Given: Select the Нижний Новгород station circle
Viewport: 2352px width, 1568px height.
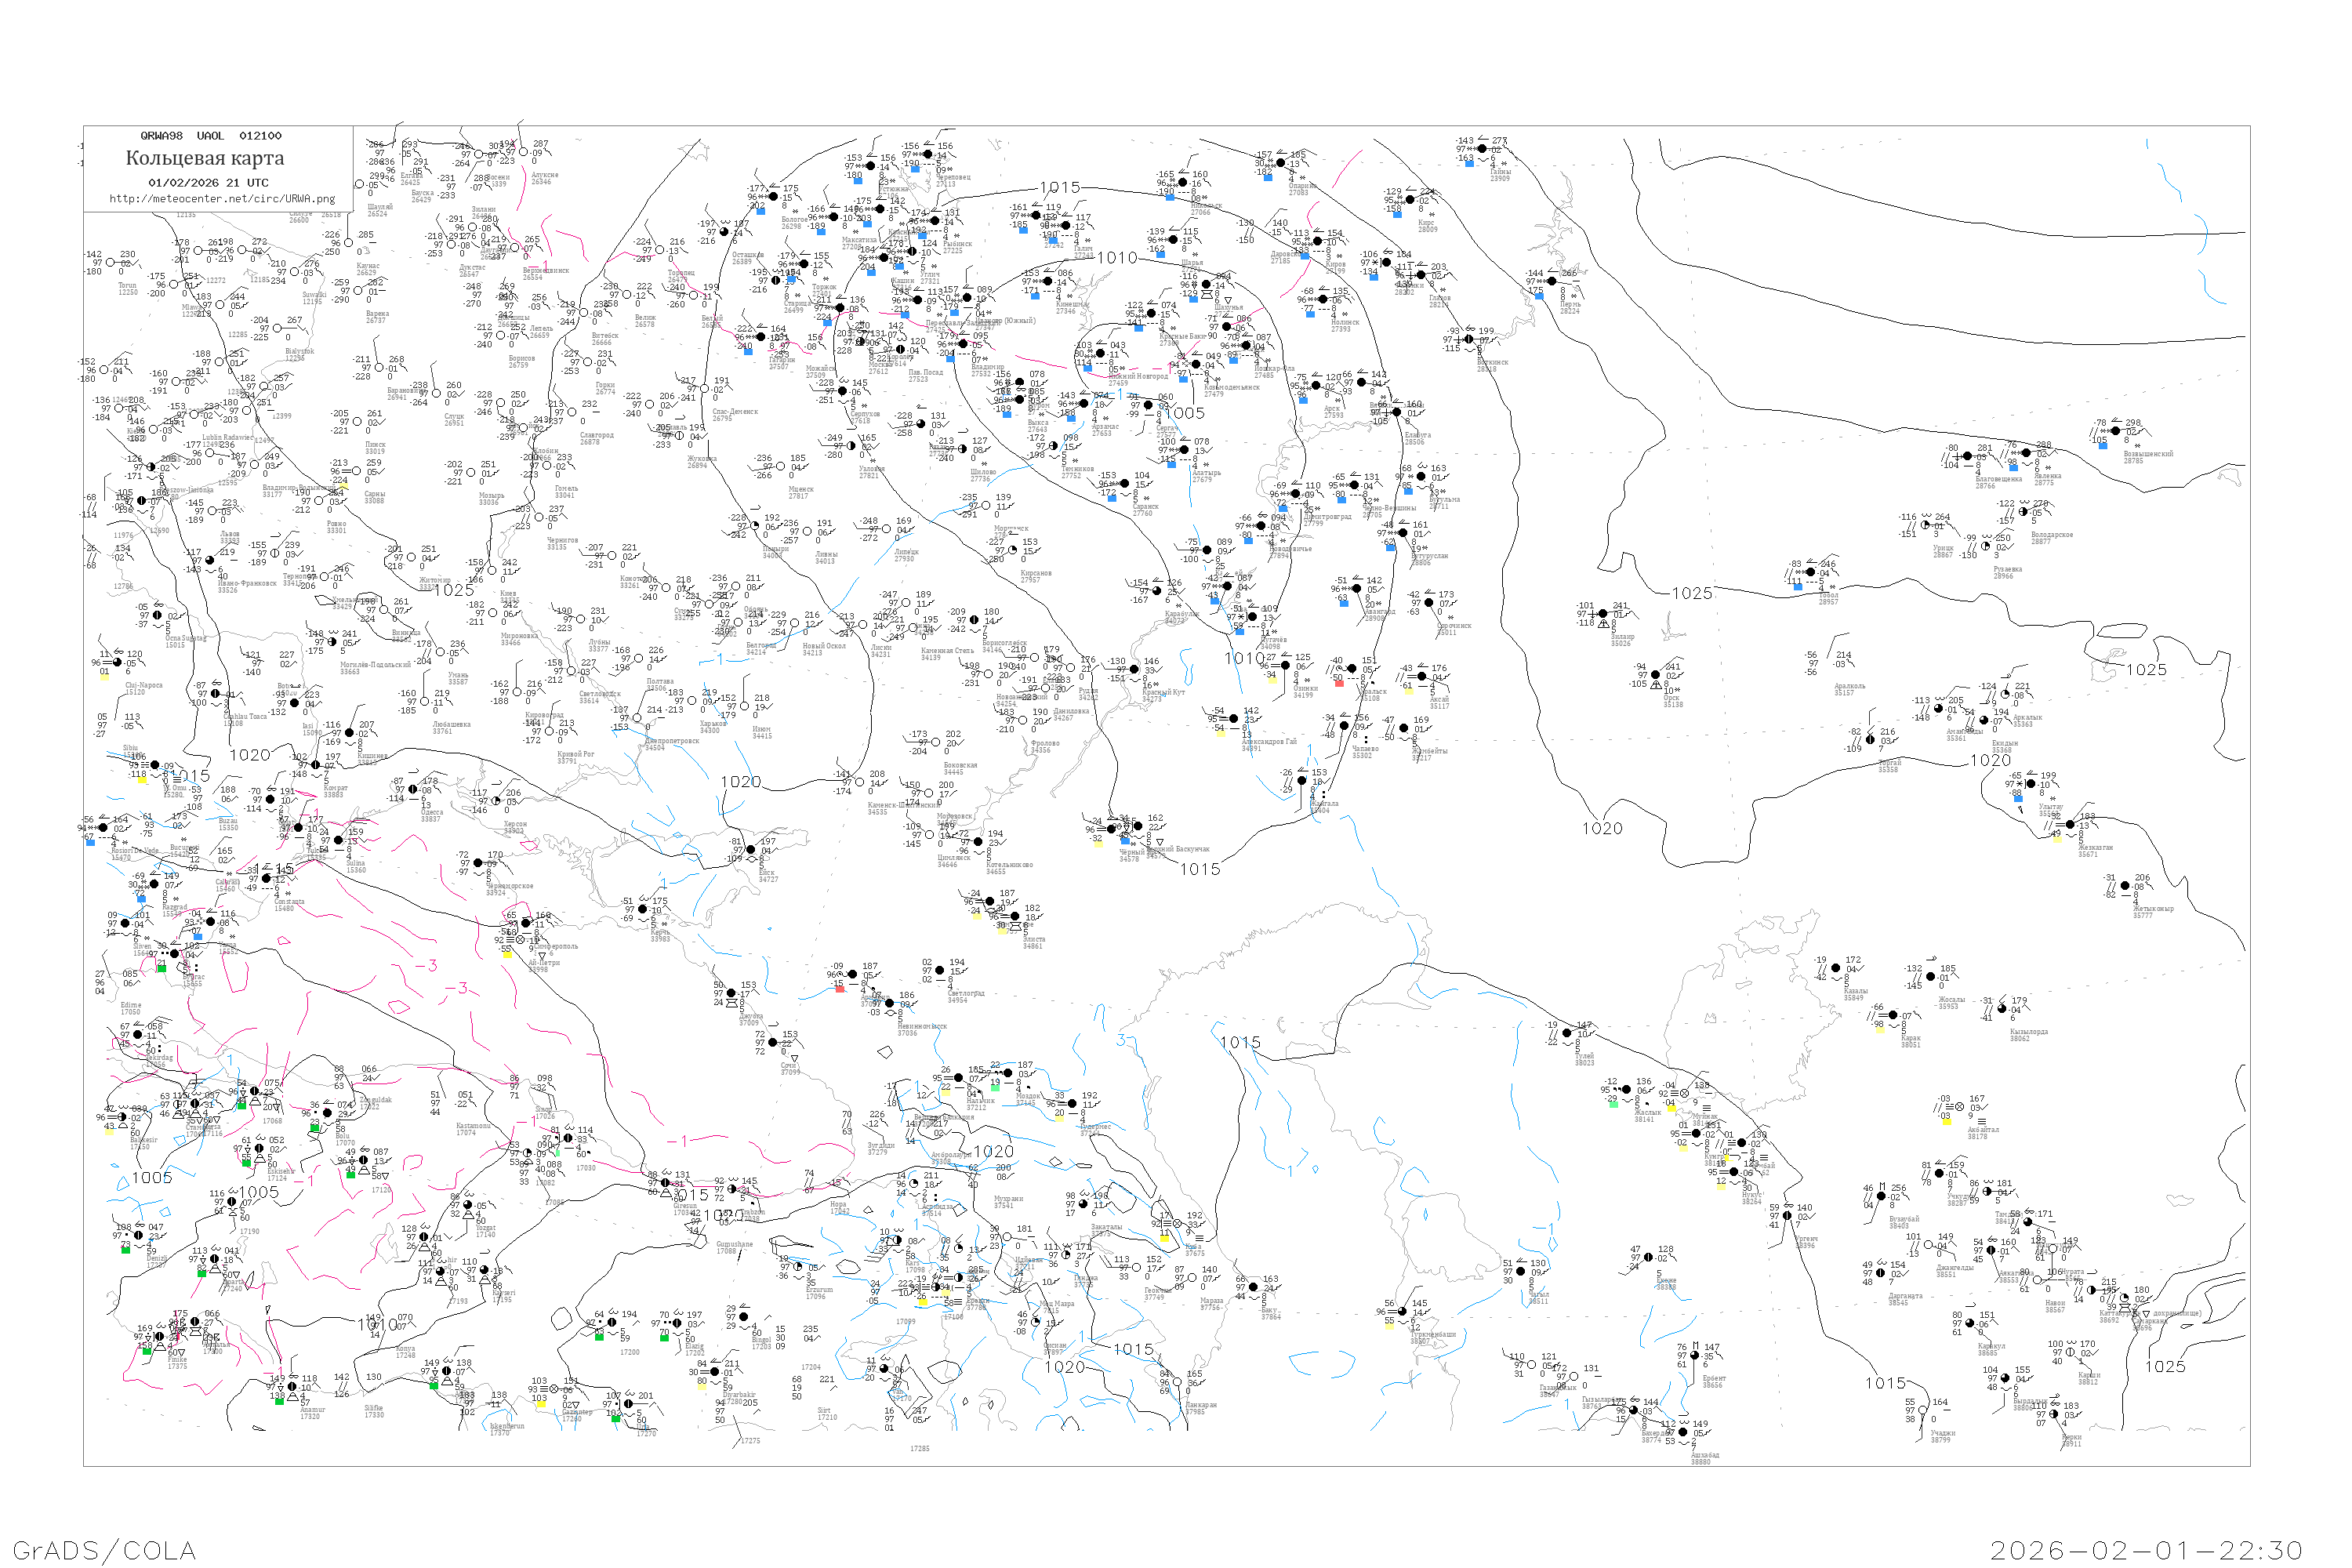Looking at the screenshot, I should [x=1100, y=354].
